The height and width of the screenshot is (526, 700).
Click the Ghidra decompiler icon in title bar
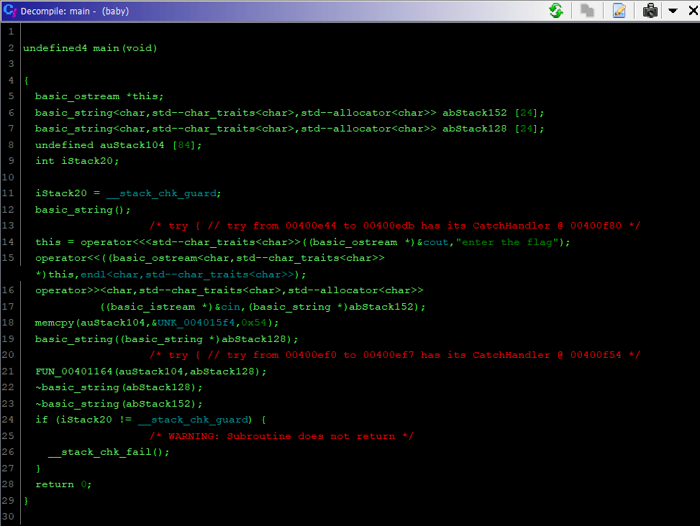9,10
